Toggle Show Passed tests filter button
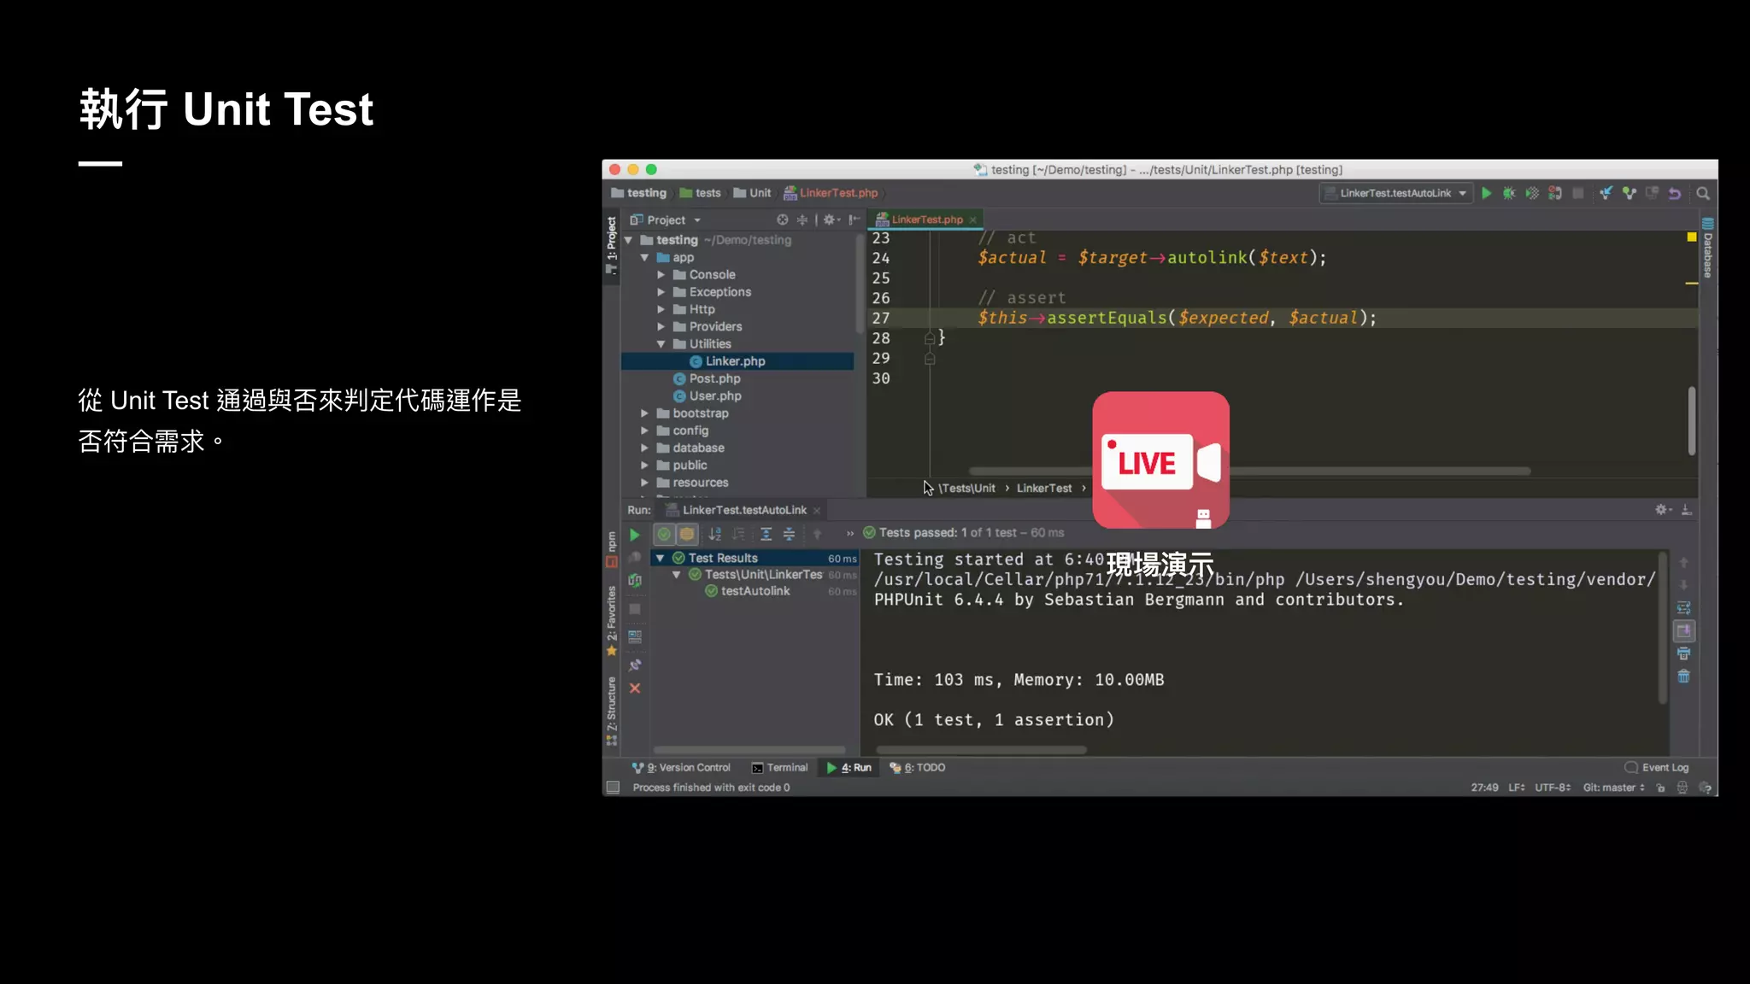Viewport: 1750px width, 984px height. pyautogui.click(x=664, y=535)
